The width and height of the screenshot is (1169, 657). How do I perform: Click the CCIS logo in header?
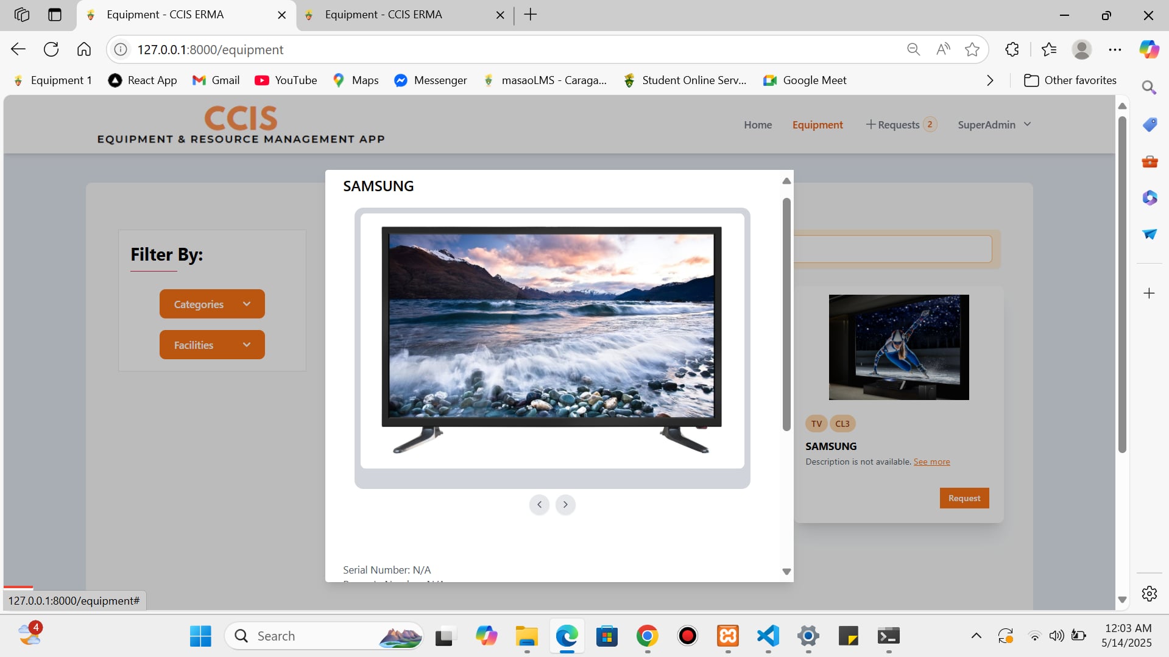click(241, 125)
